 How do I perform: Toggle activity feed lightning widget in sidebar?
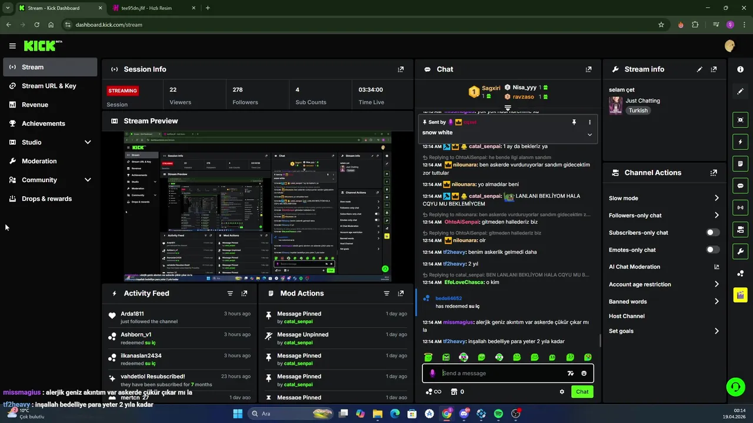(740, 142)
